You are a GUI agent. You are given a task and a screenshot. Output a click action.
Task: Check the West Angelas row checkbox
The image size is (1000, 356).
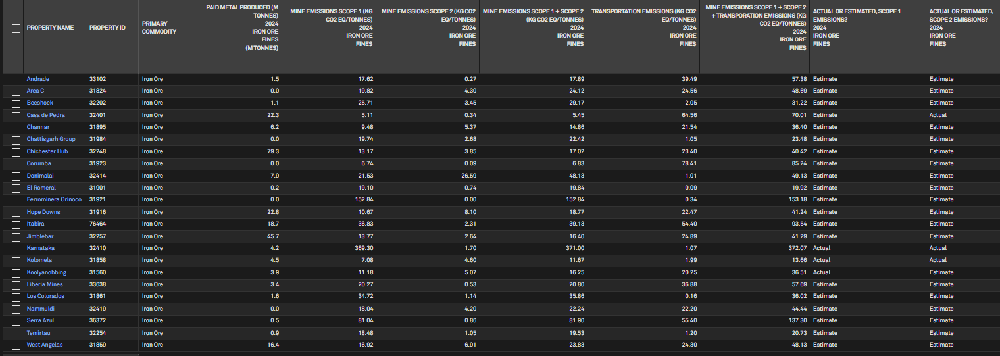pos(16,345)
